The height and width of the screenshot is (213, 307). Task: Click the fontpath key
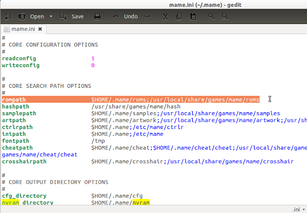point(16,141)
